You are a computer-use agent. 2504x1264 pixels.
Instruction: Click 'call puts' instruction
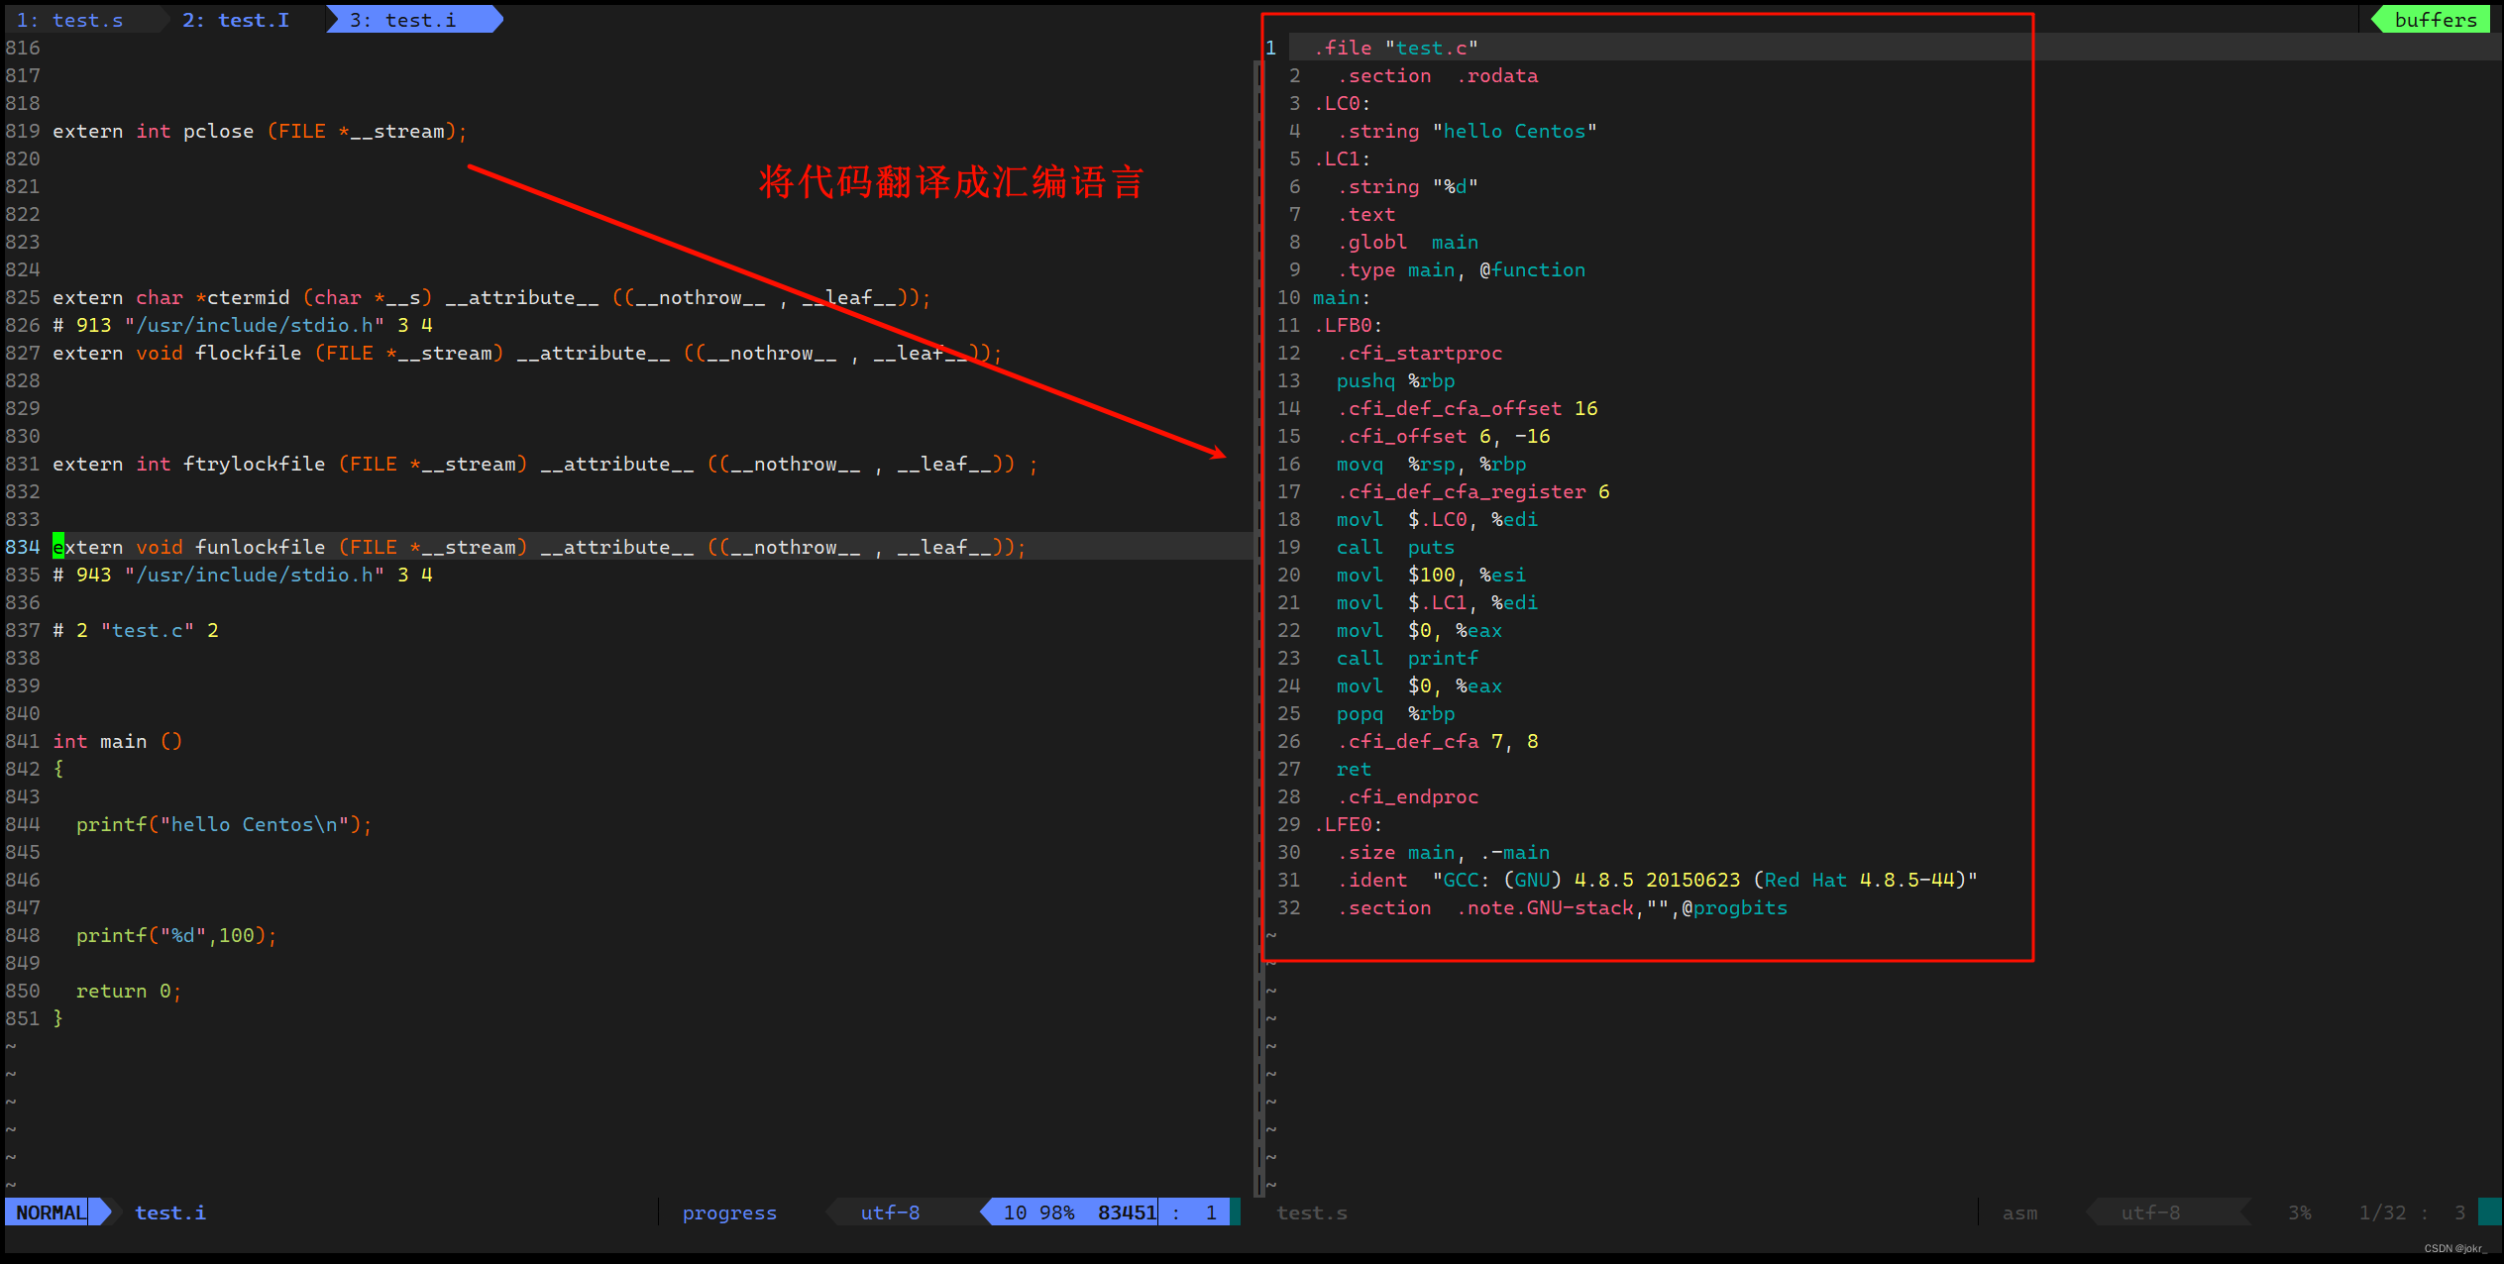click(x=1396, y=548)
